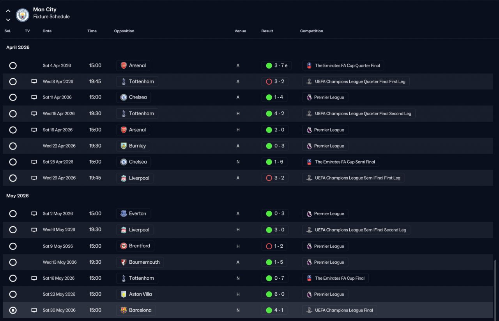Select the Sat 4 Apr 2026 fixture radio button

point(13,65)
